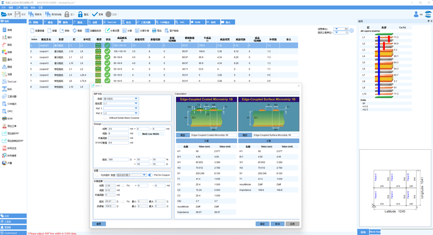Click the magnifier search icon in left sidebar

click(4, 156)
